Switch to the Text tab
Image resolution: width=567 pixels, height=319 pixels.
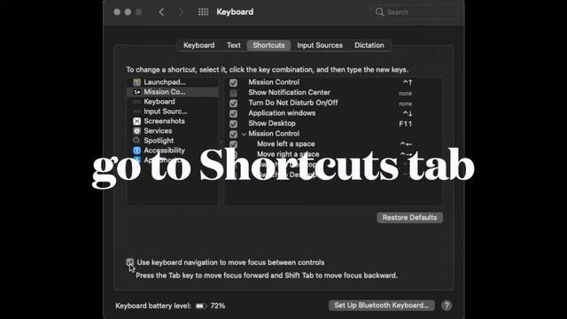[234, 45]
